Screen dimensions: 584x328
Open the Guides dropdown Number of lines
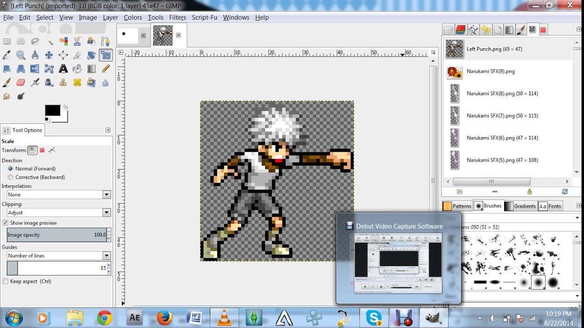click(x=58, y=256)
